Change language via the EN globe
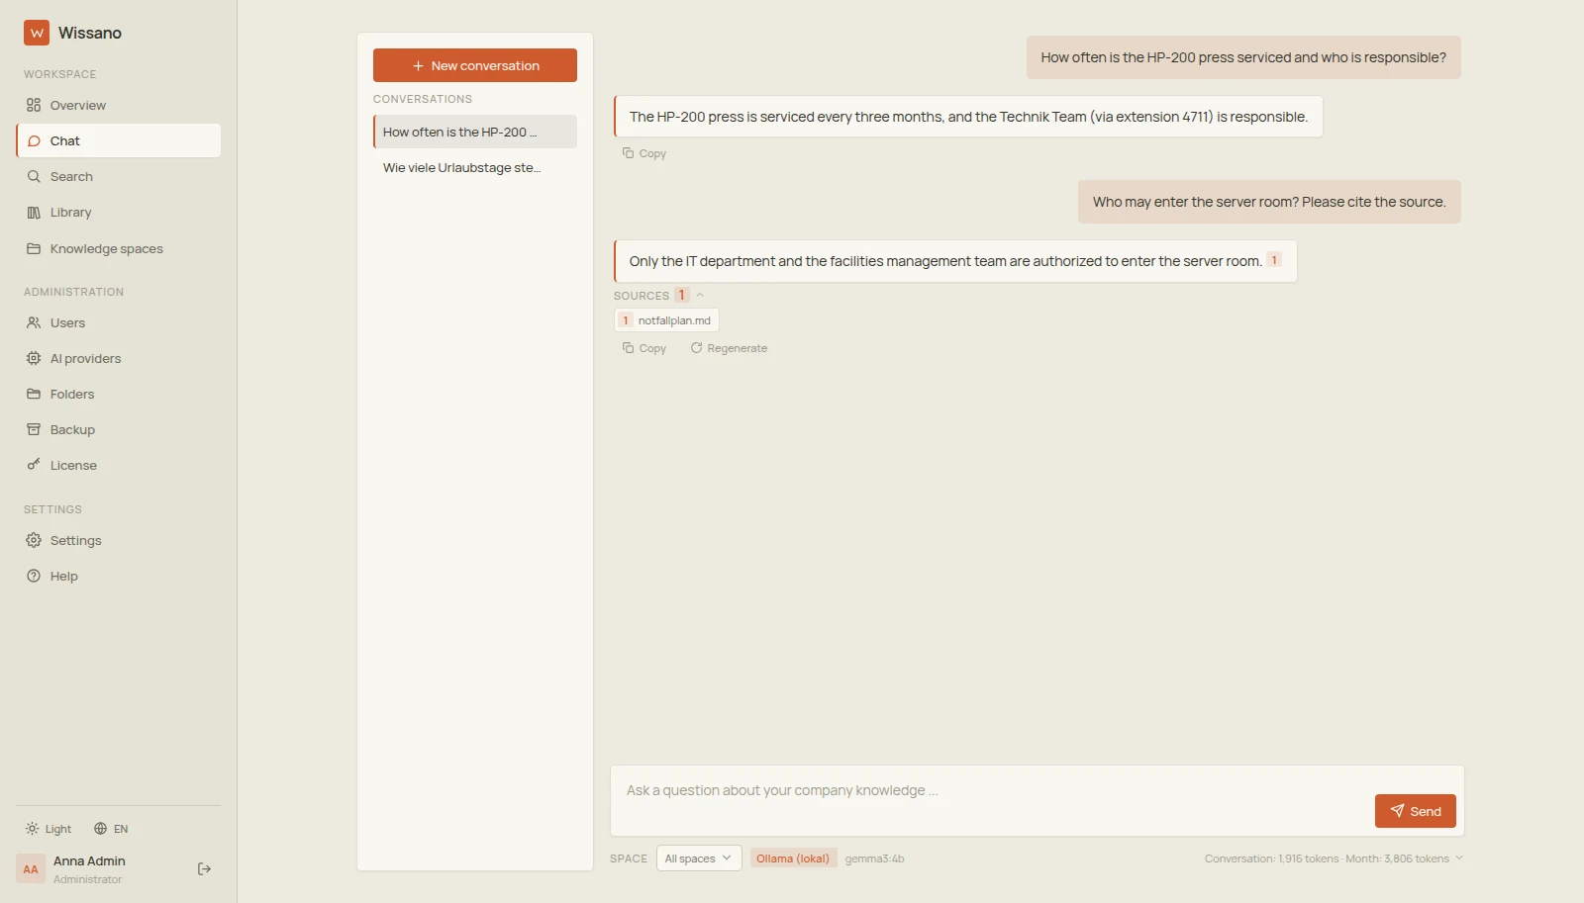 point(111,829)
